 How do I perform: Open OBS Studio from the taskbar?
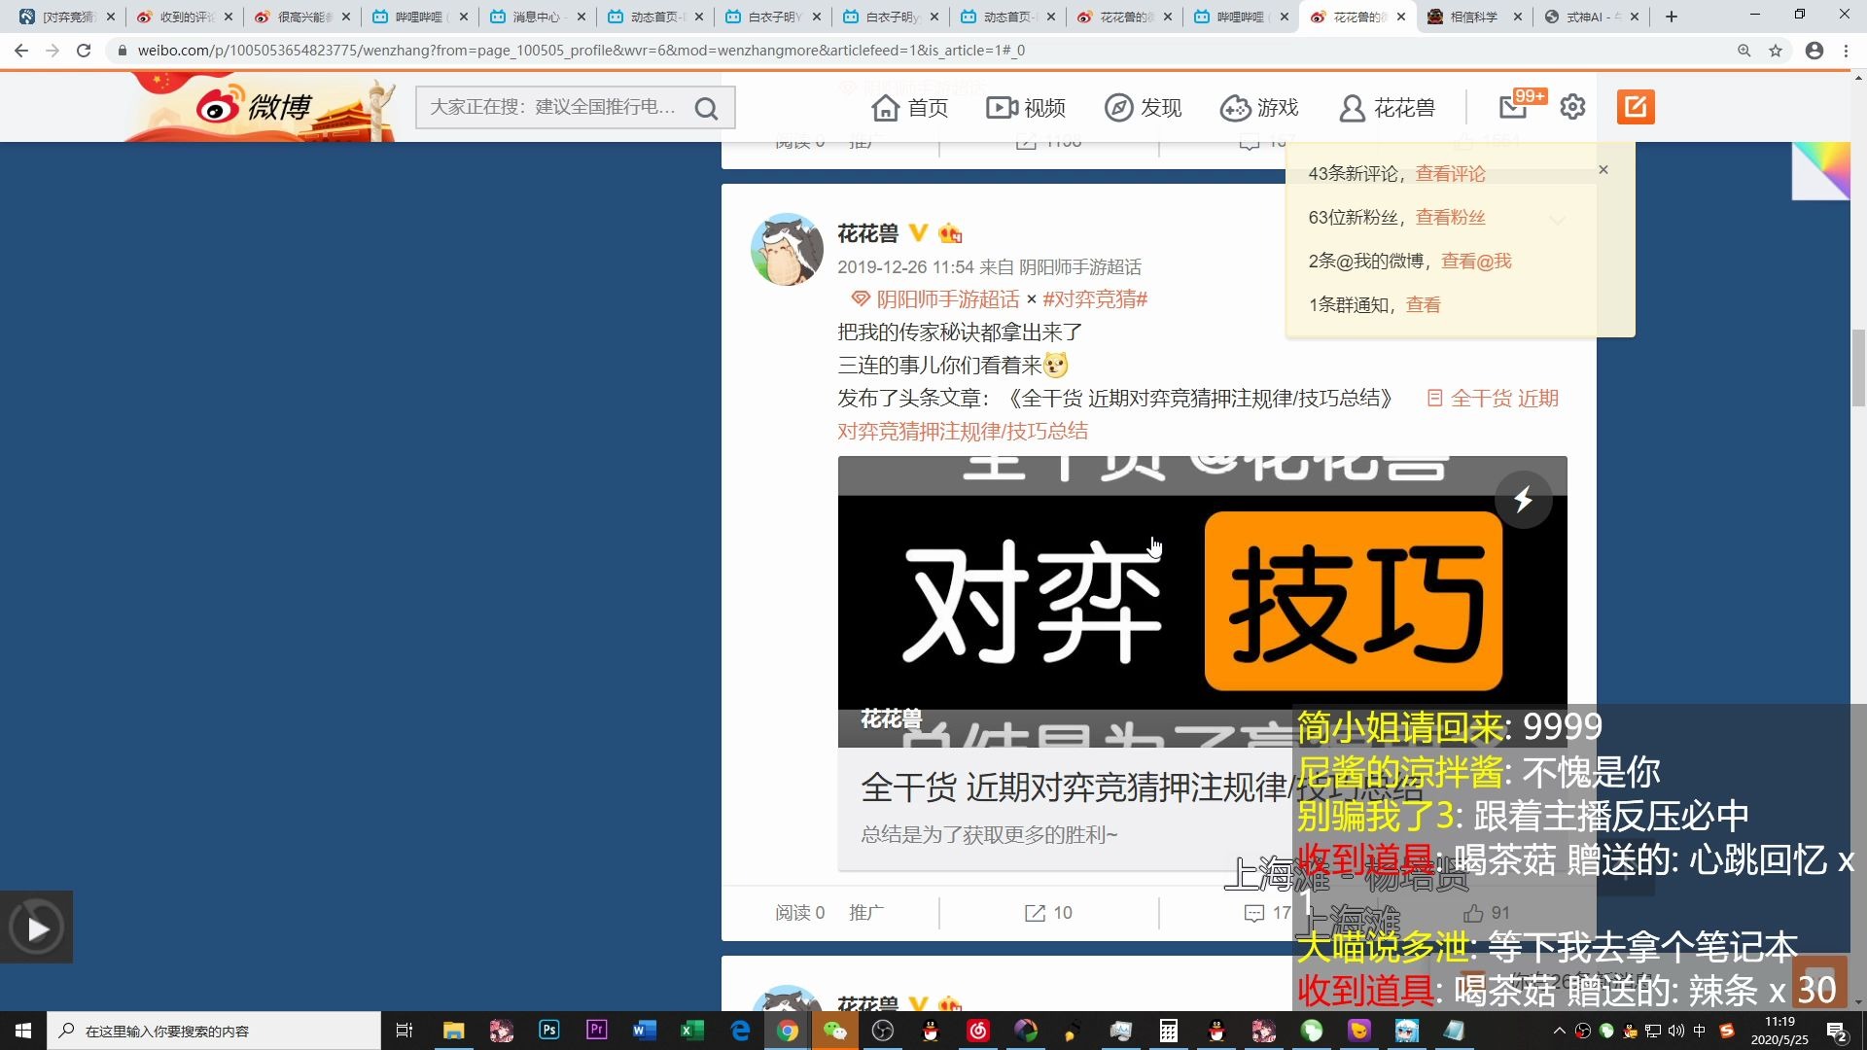pyautogui.click(x=883, y=1031)
